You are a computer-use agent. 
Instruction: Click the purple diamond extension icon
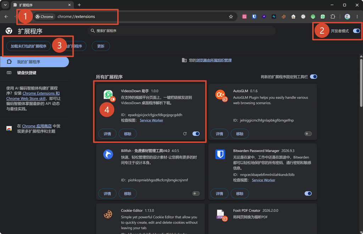point(264,17)
